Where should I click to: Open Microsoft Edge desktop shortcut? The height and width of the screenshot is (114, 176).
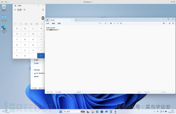(x=4, y=29)
